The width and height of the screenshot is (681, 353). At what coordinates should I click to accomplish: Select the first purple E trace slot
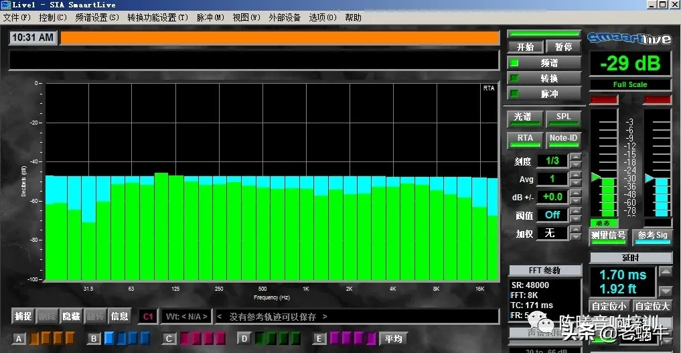coord(335,338)
